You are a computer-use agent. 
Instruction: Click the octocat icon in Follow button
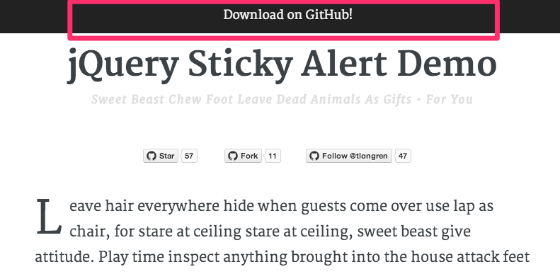(x=314, y=156)
